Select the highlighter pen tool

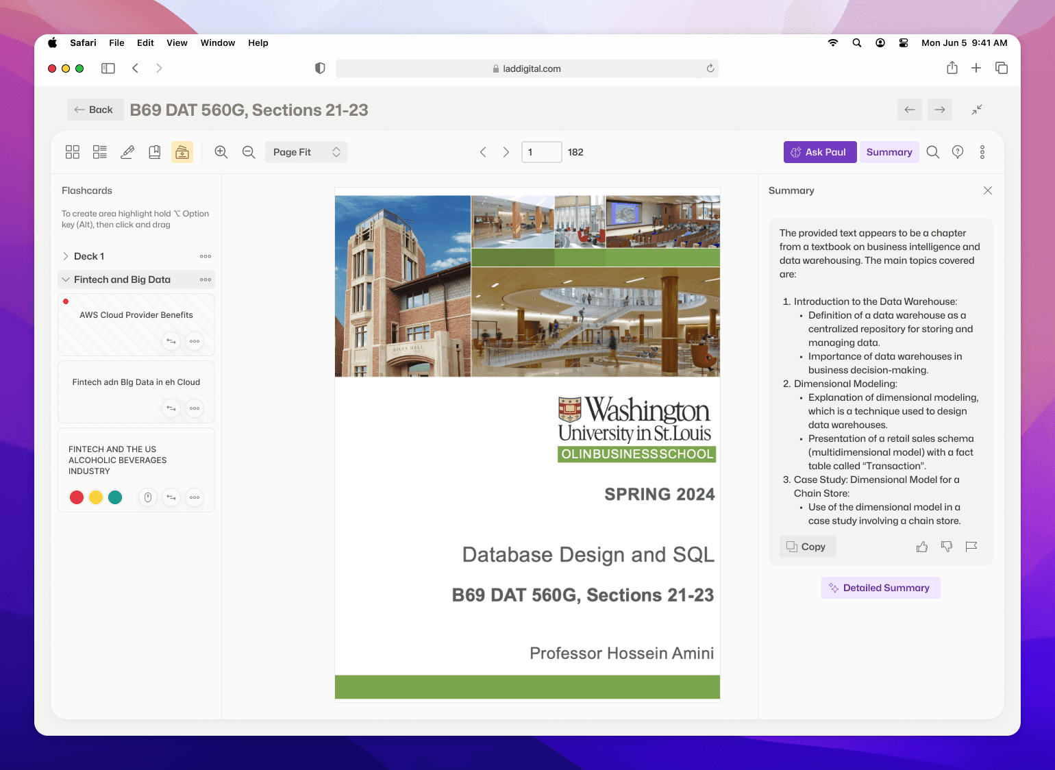pyautogui.click(x=127, y=152)
